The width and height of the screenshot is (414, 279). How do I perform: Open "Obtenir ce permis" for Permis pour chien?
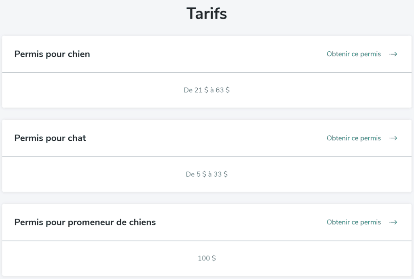click(x=354, y=54)
